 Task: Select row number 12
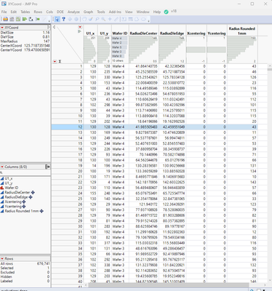68,127
